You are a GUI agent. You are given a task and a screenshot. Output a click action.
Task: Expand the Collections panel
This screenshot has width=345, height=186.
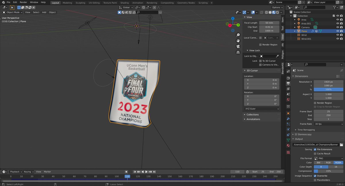point(253,114)
